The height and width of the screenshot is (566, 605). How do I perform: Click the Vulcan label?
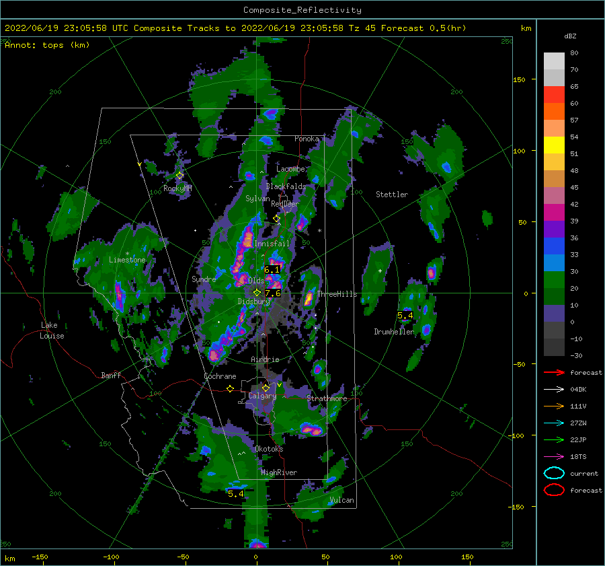[341, 500]
